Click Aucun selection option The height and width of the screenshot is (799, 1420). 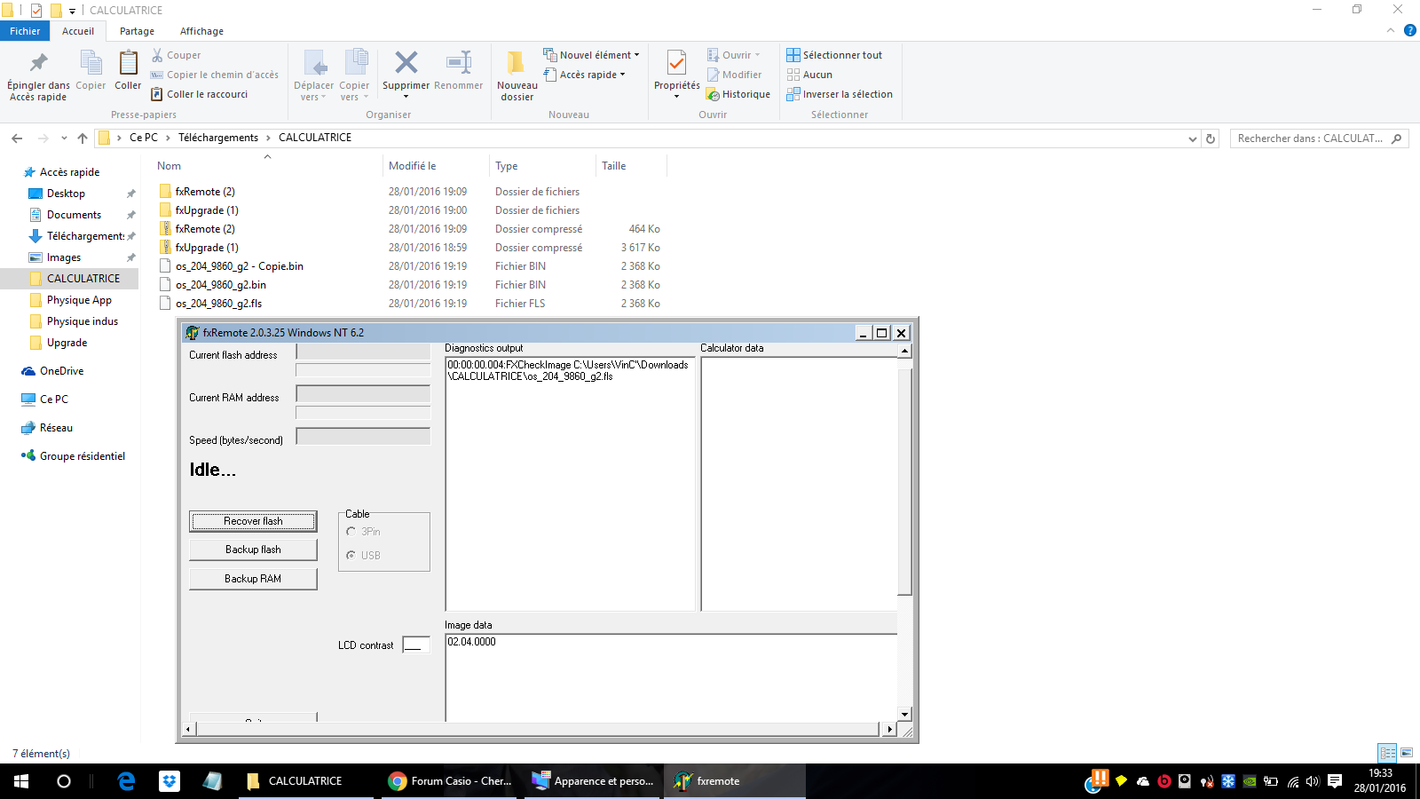[809, 75]
